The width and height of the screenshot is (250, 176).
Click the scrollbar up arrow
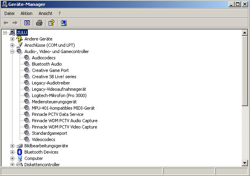[x=245, y=33]
